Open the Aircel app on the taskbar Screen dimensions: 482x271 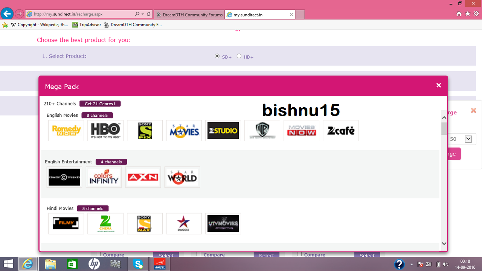(x=160, y=264)
